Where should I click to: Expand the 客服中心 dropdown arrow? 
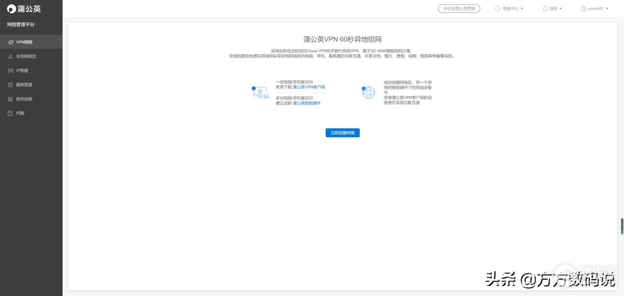(x=522, y=8)
